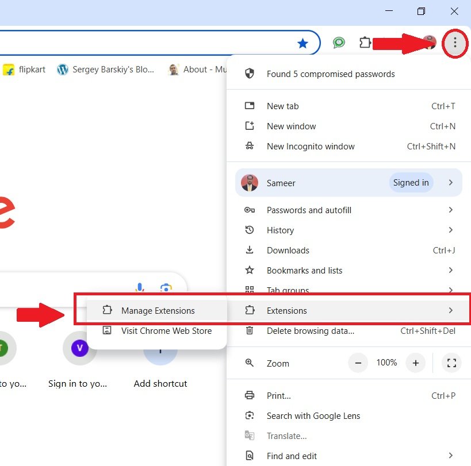Screen dimensions: 471x466
Task: Click the three-dot Chrome menu icon
Action: click(x=455, y=43)
